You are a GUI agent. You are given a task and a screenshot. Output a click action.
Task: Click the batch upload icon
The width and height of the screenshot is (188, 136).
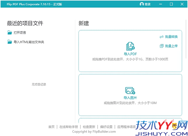point(161,46)
